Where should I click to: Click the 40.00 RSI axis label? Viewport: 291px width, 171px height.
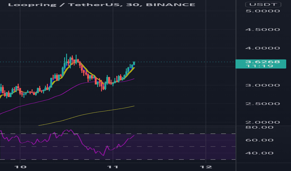point(259,153)
